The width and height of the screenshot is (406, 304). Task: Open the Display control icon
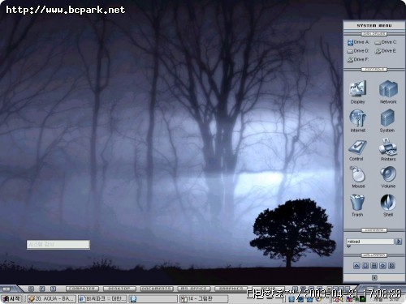coord(358,92)
